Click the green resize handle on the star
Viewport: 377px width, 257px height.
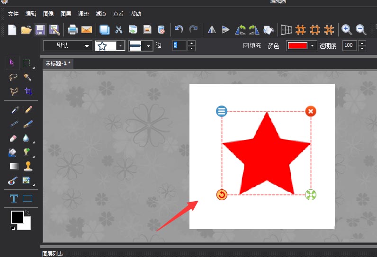(x=311, y=195)
